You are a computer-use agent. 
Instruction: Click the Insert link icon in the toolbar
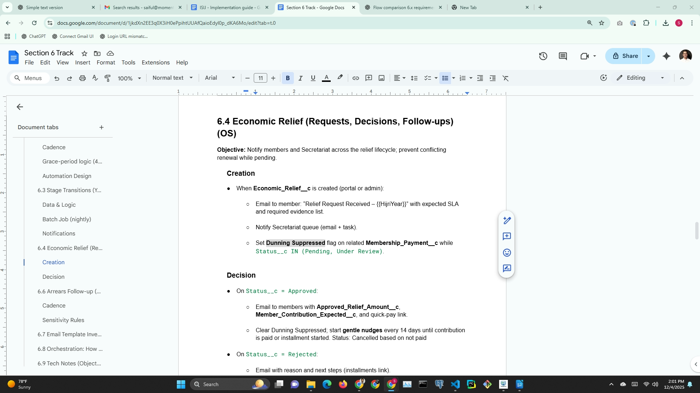pos(355,78)
